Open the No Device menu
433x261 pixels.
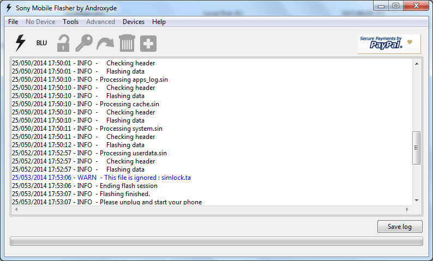(40, 21)
